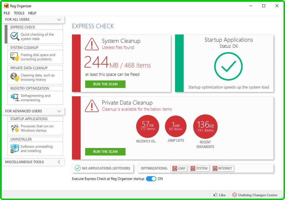Click the System Cleanup warning triangle icon

[92, 44]
